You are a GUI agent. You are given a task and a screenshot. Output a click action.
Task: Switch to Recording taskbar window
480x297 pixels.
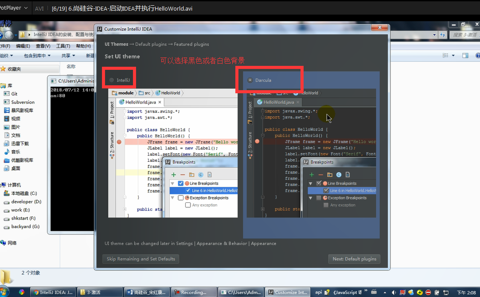pos(194,292)
